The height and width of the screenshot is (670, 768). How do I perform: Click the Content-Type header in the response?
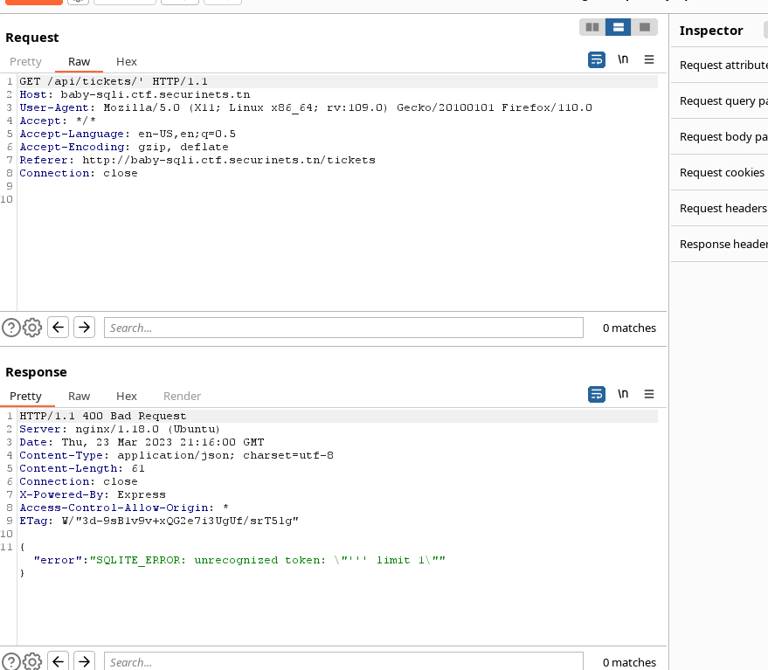[x=176, y=455]
